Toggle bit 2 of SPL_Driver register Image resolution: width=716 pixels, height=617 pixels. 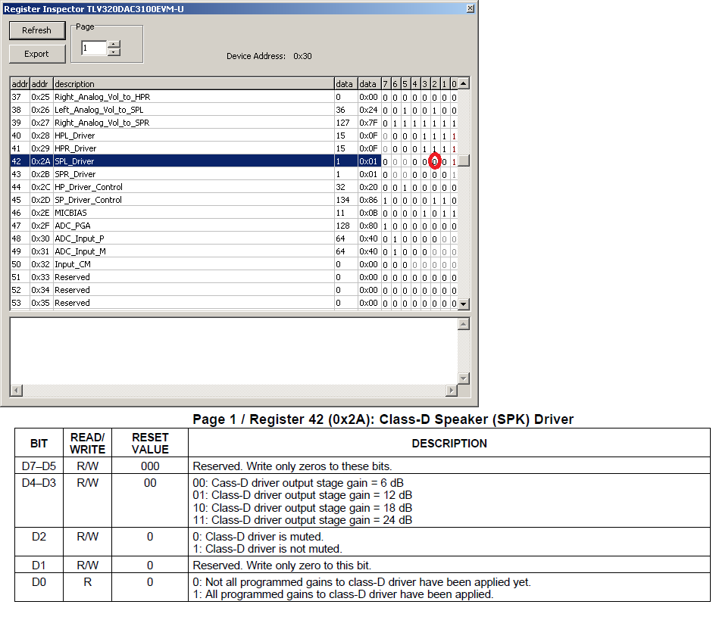click(434, 161)
